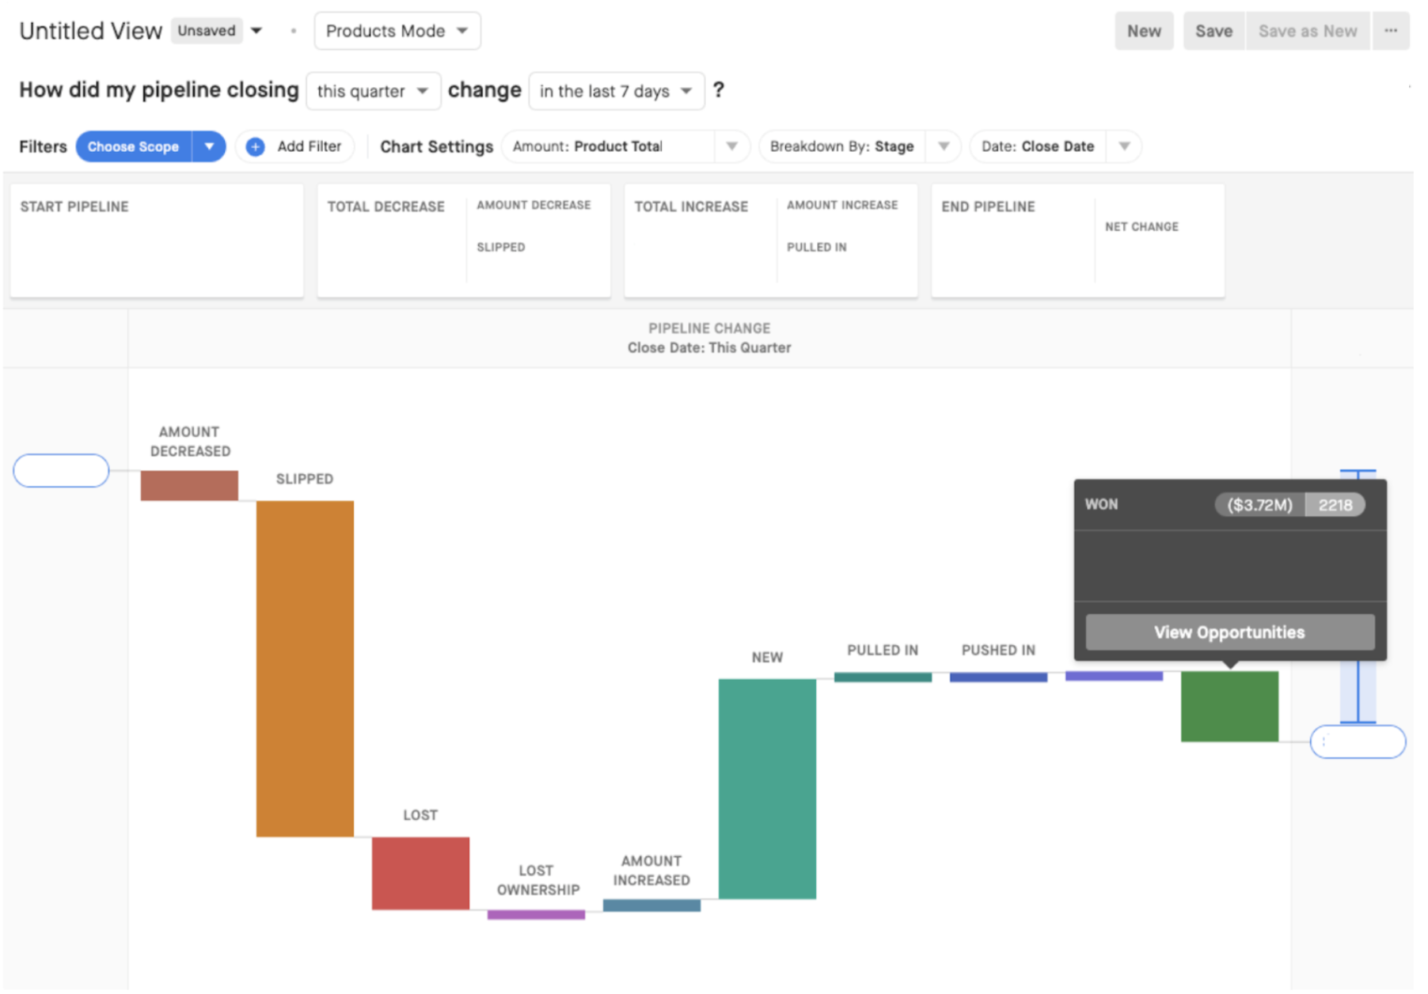Click the End Pipeline summary card
1428x994 pixels.
[1078, 241]
